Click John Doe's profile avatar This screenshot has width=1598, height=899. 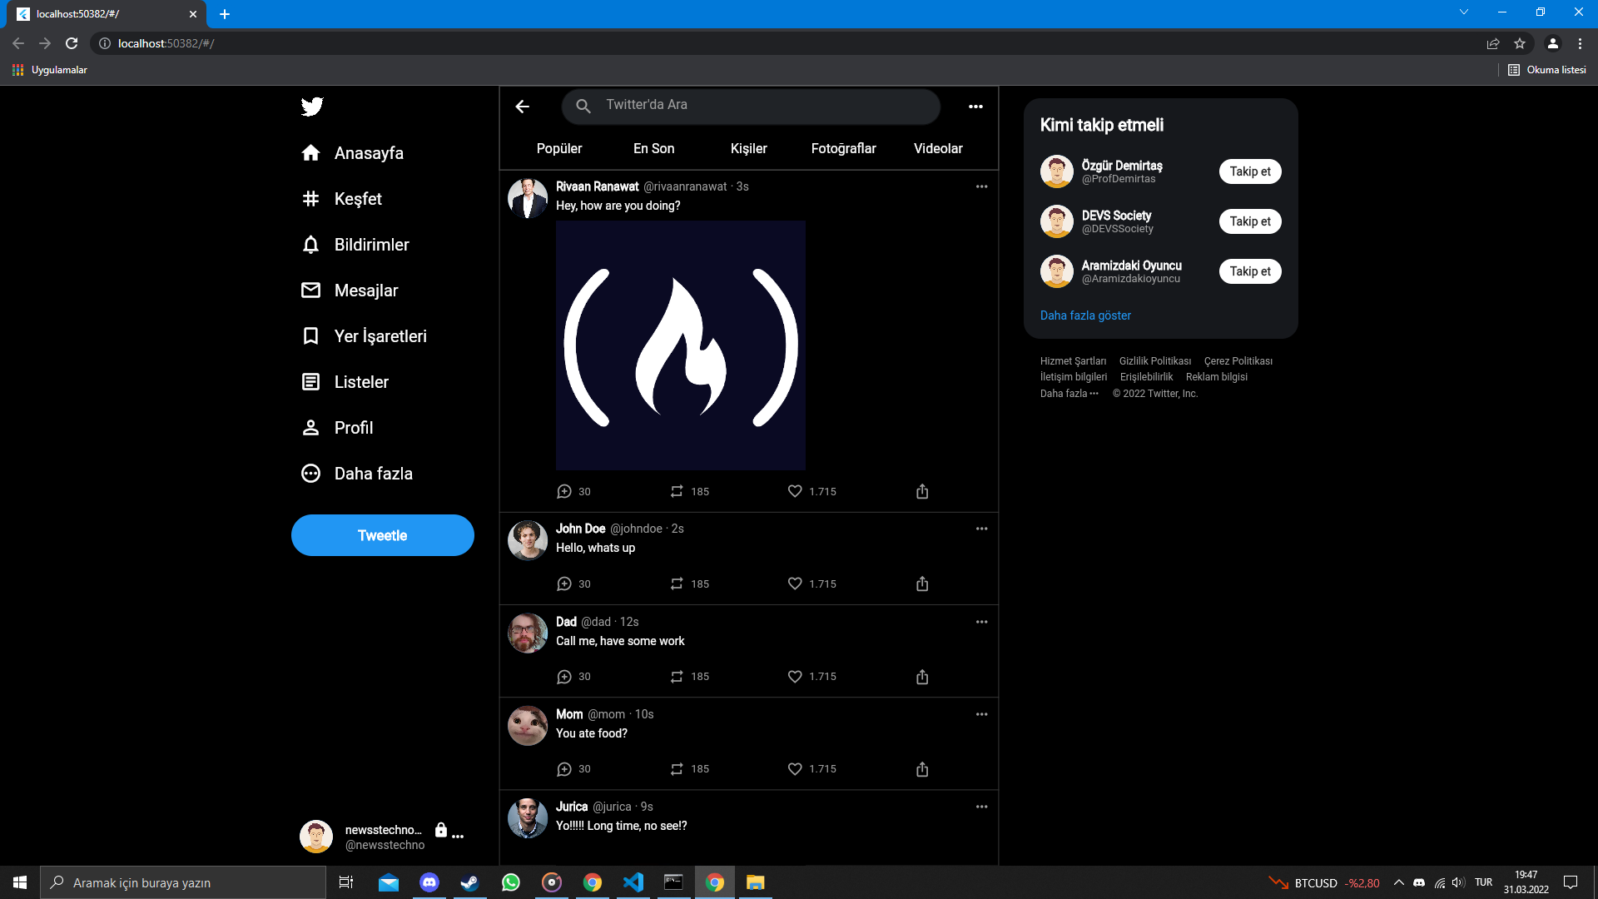[x=528, y=540]
